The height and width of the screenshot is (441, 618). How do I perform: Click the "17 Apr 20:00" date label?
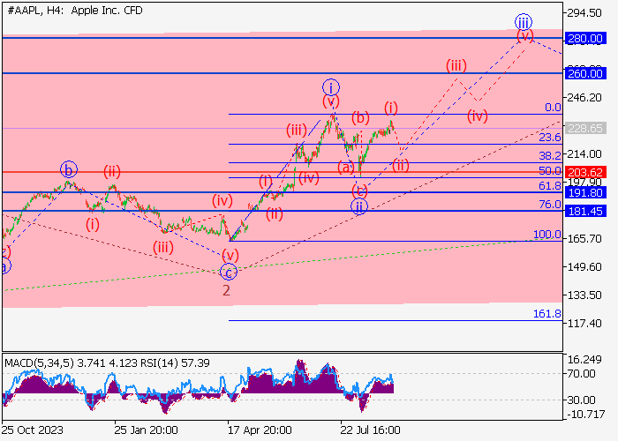[260, 430]
